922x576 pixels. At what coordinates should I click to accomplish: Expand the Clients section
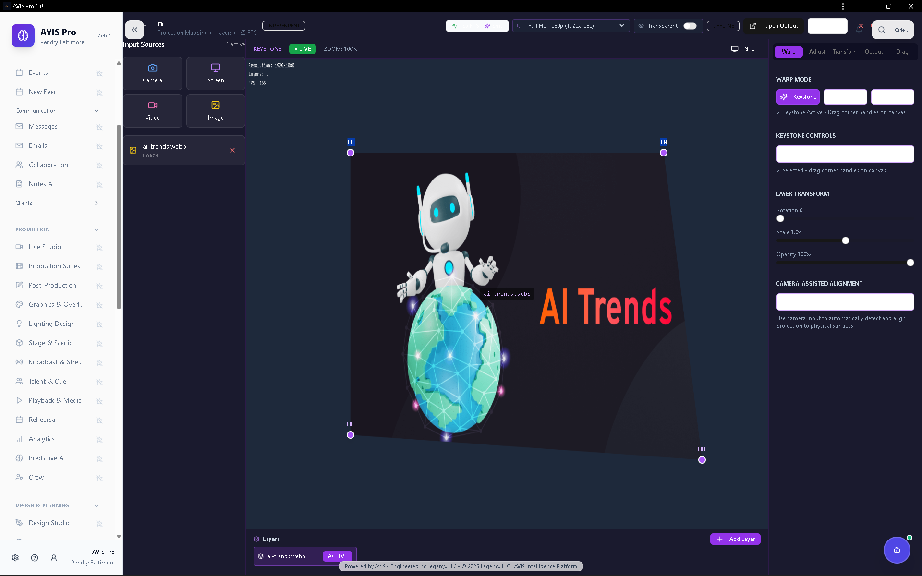(97, 203)
